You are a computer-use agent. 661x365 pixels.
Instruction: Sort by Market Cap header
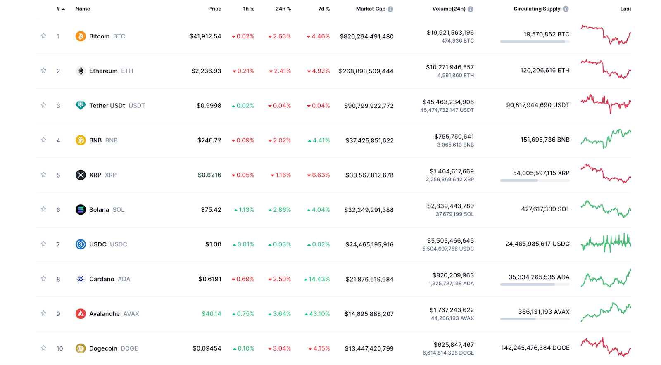click(x=371, y=9)
